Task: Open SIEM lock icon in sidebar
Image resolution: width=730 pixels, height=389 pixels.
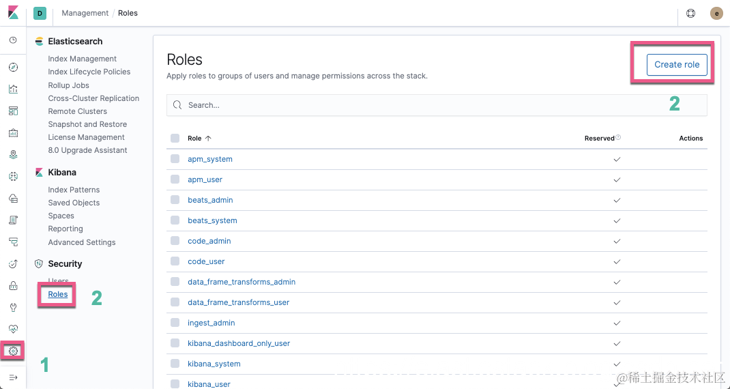Action: point(13,285)
